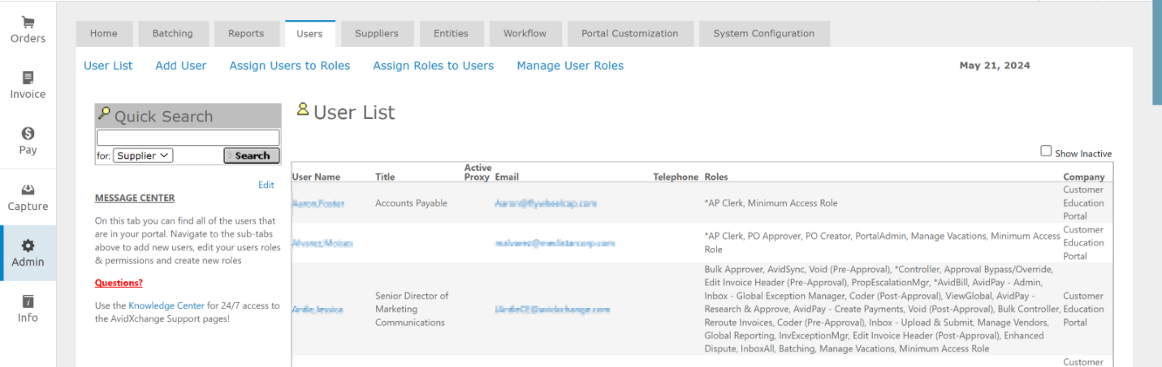This screenshot has width=1162, height=367.
Task: Click the Add User link
Action: click(180, 66)
